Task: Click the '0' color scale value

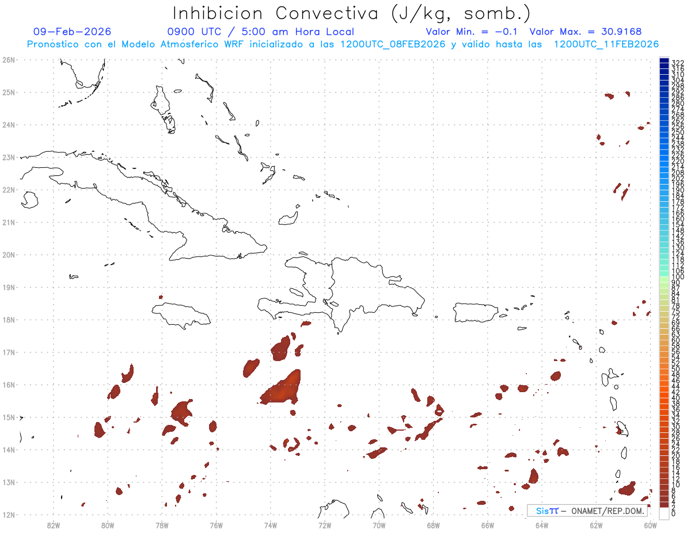Action: point(674,513)
